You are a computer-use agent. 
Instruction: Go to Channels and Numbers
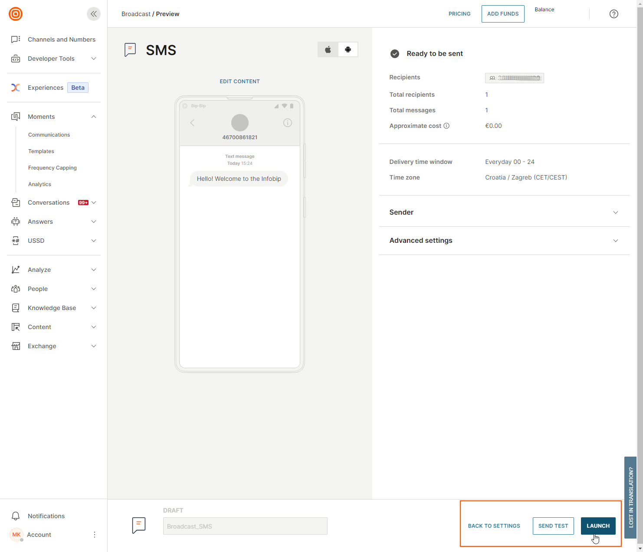[61, 39]
